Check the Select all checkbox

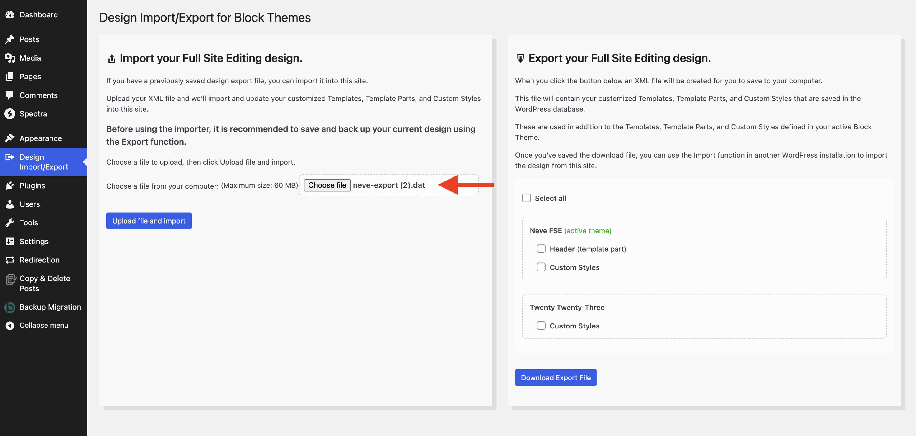coord(526,198)
